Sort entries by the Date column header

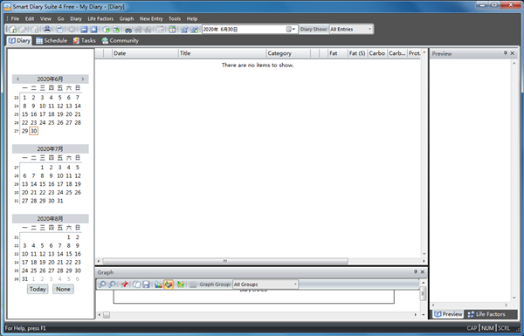[145, 53]
